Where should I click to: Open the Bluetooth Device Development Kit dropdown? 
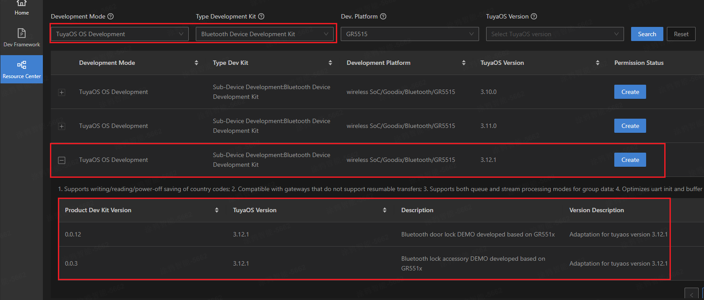tap(265, 34)
